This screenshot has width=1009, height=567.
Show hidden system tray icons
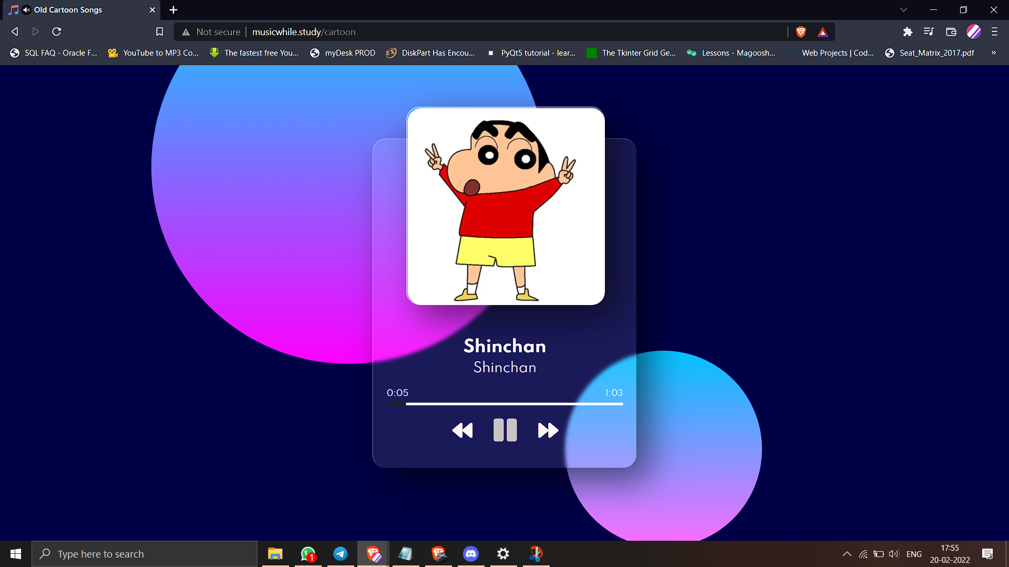coord(847,554)
